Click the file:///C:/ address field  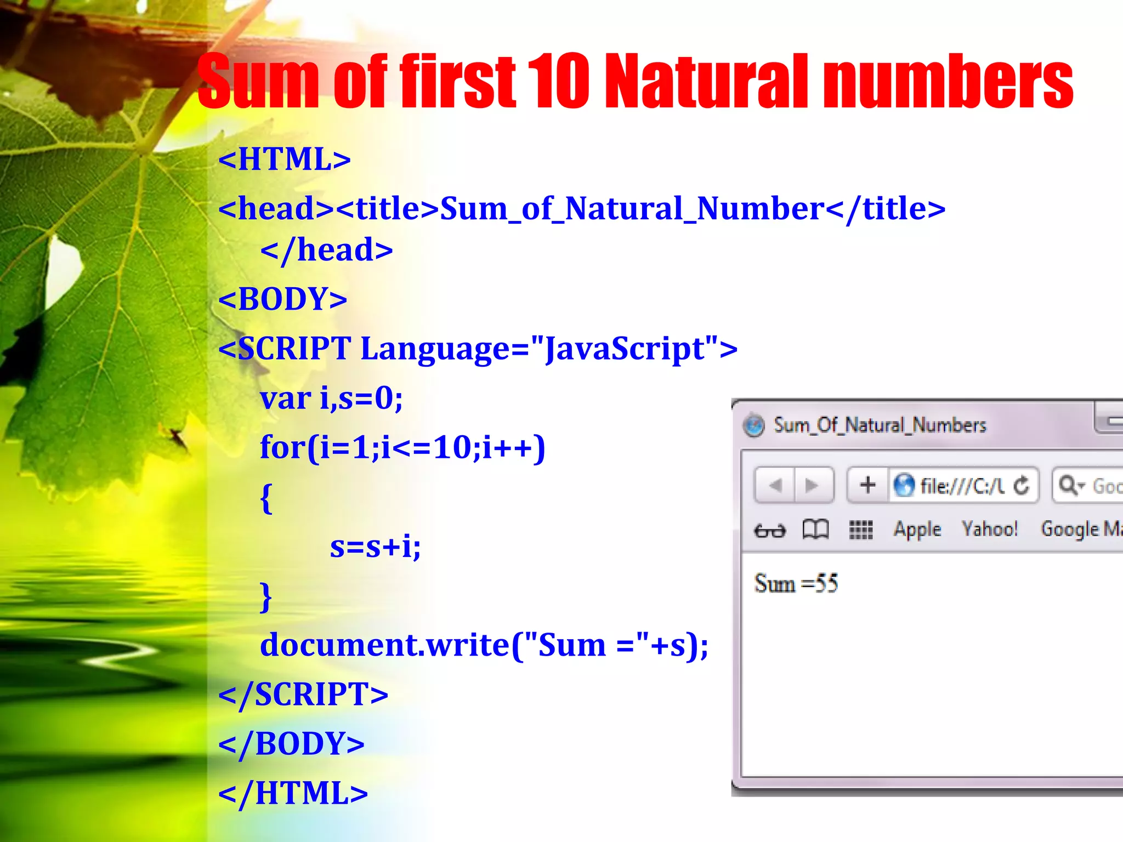pyautogui.click(x=963, y=485)
